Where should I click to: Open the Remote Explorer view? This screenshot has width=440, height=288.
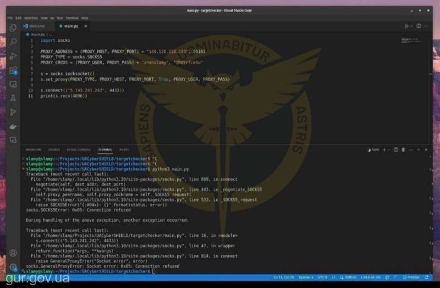(x=13, y=84)
